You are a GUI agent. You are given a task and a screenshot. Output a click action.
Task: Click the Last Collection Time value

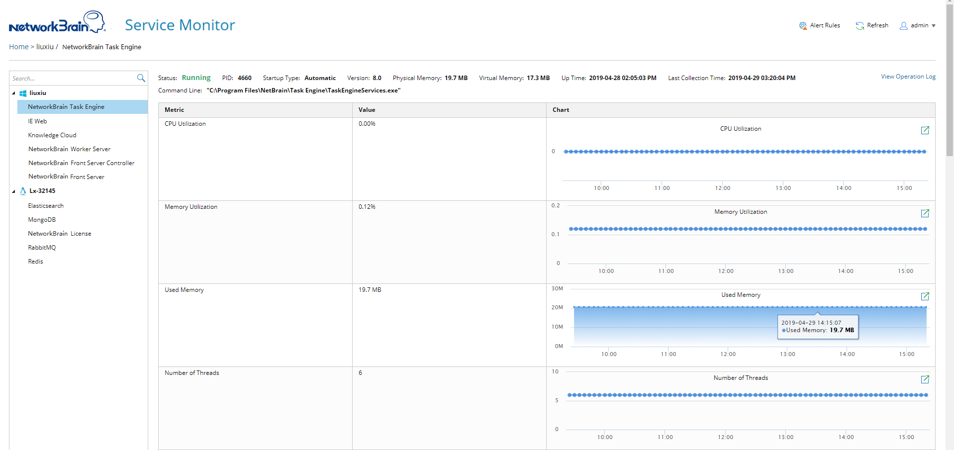(x=762, y=78)
